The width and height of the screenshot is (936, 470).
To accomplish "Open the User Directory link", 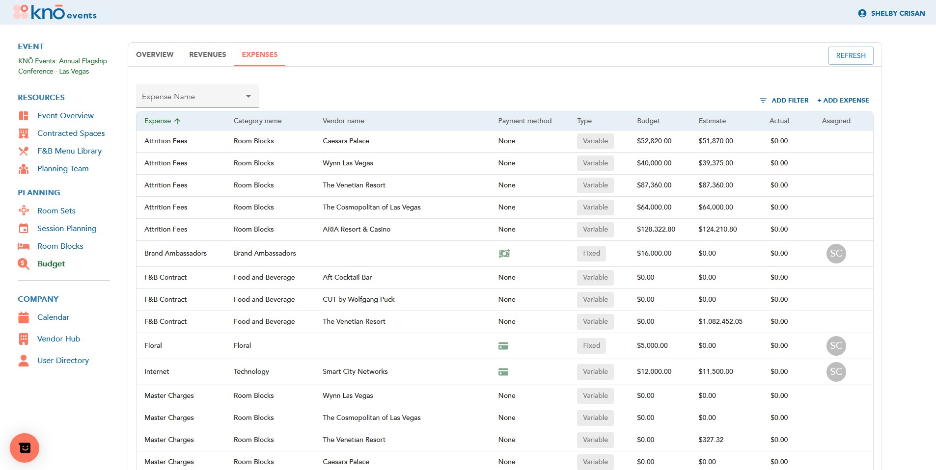I will pos(63,361).
